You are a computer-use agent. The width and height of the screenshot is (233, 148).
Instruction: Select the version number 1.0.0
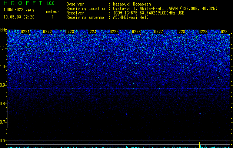[50, 3]
